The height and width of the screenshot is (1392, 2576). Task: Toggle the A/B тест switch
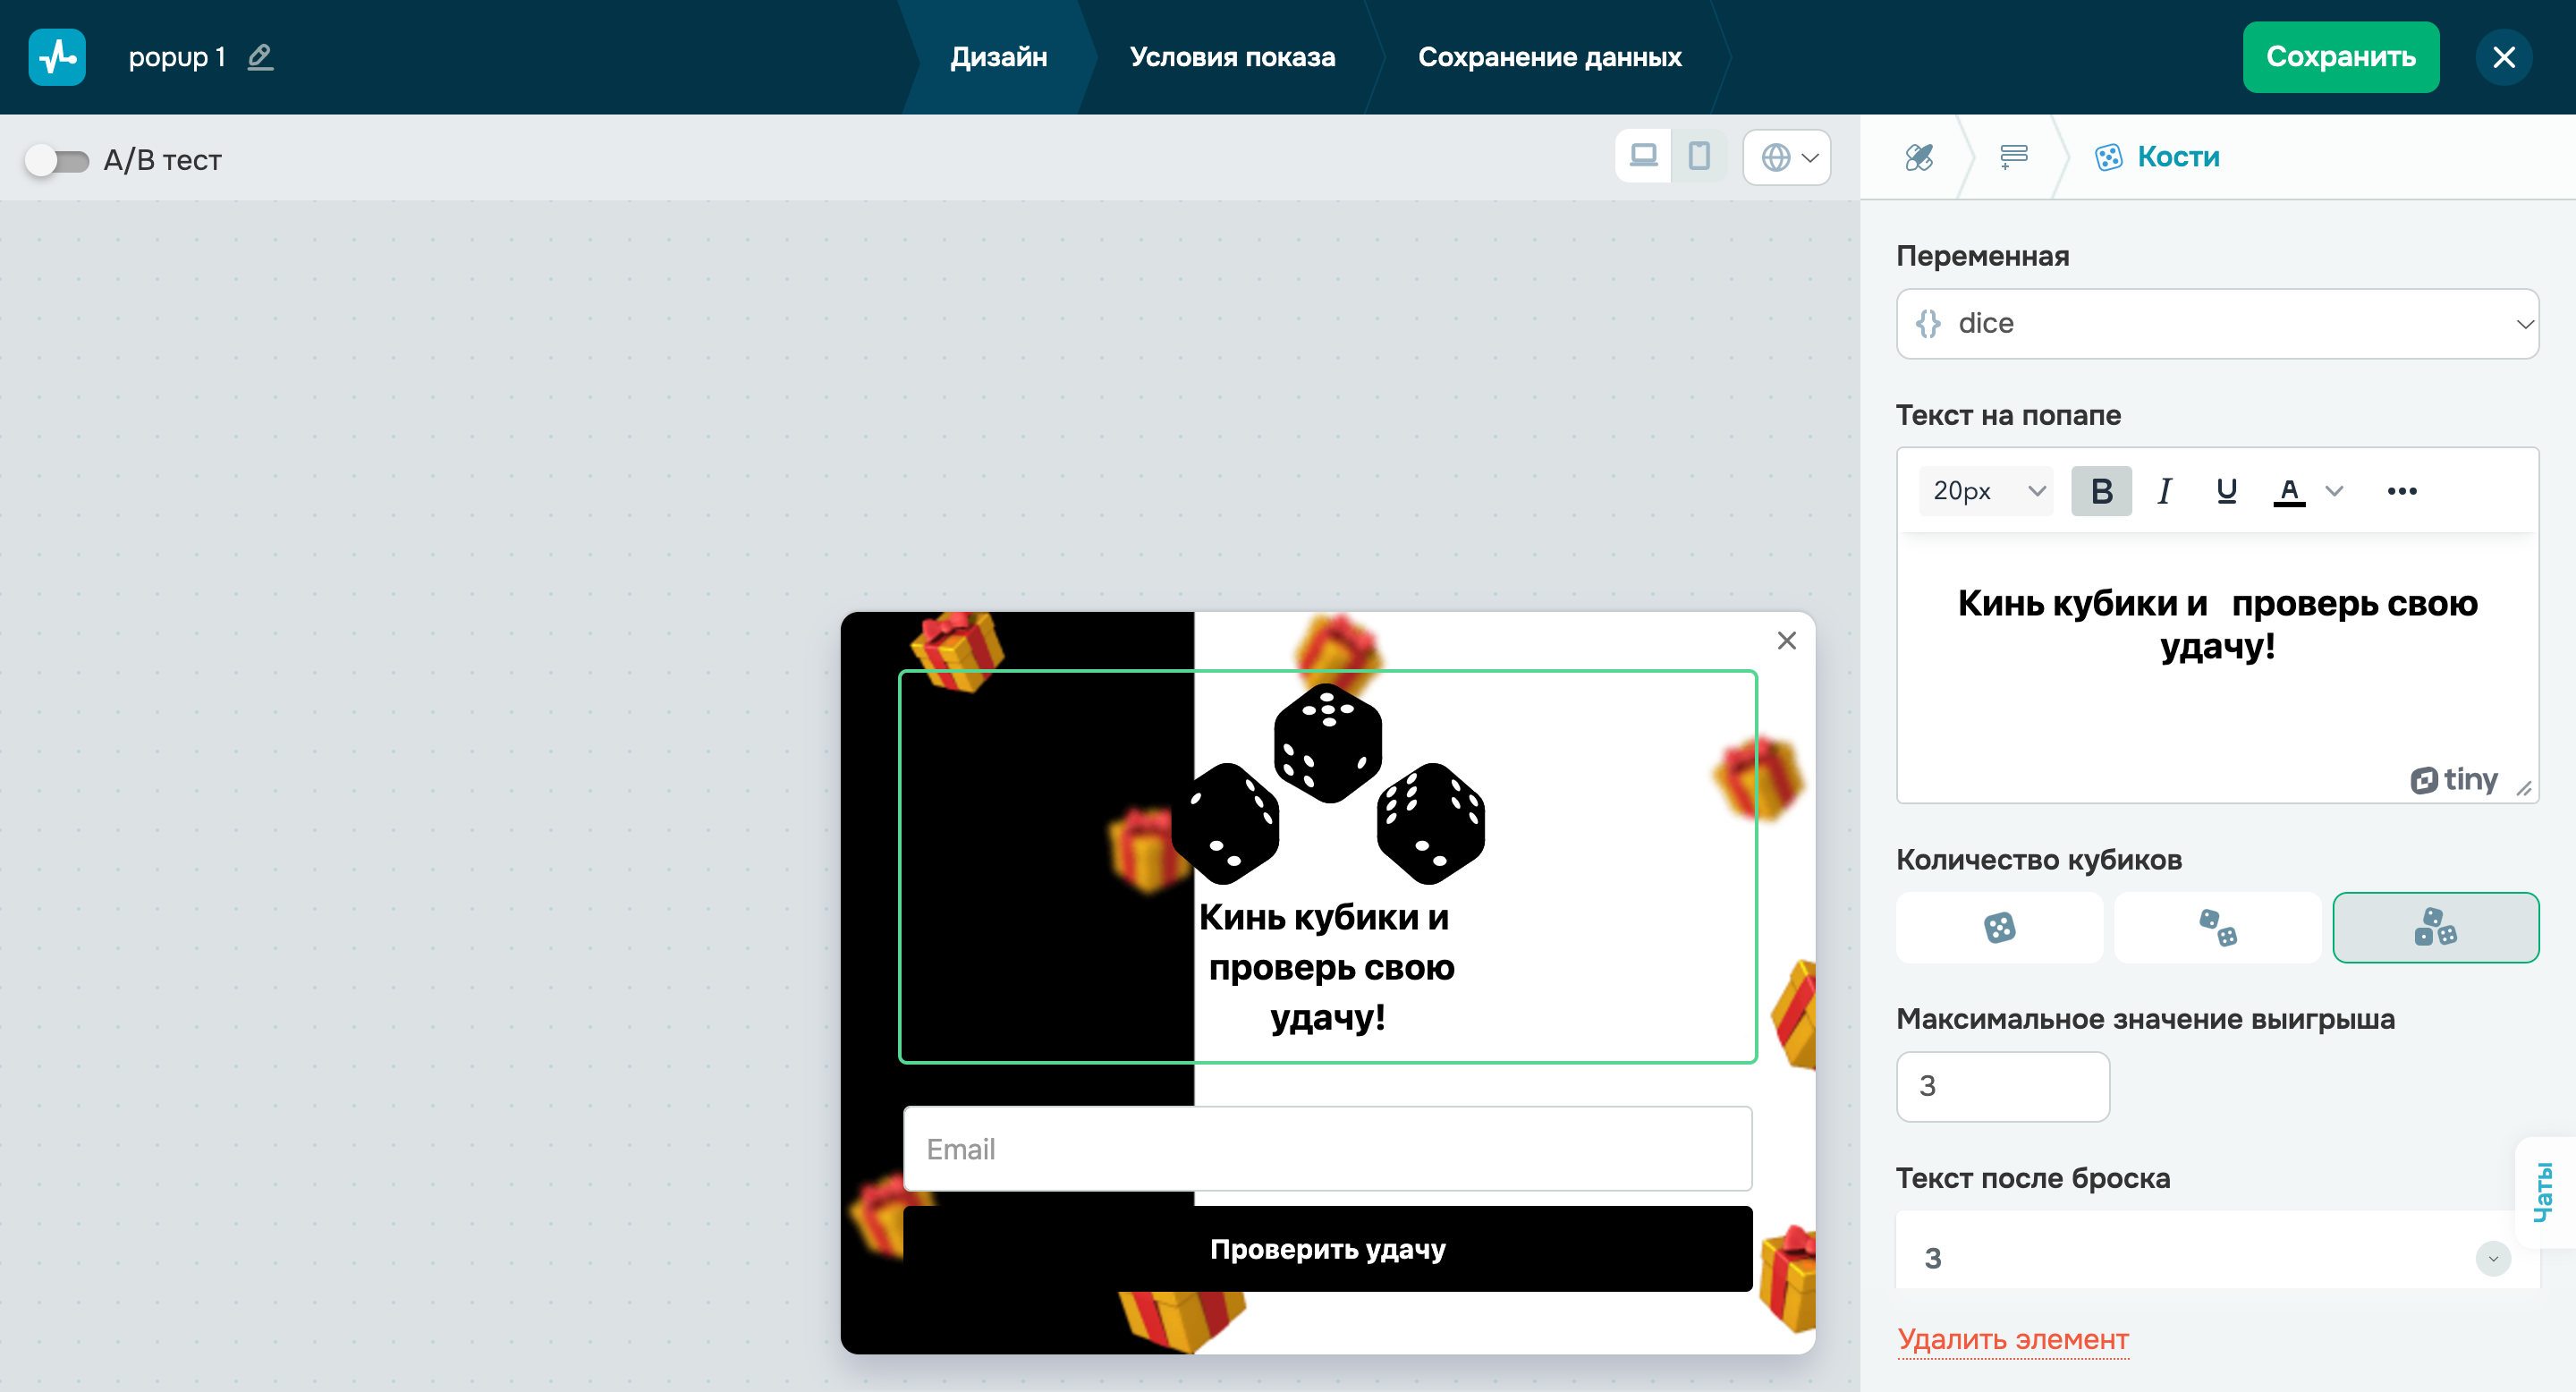[57, 160]
